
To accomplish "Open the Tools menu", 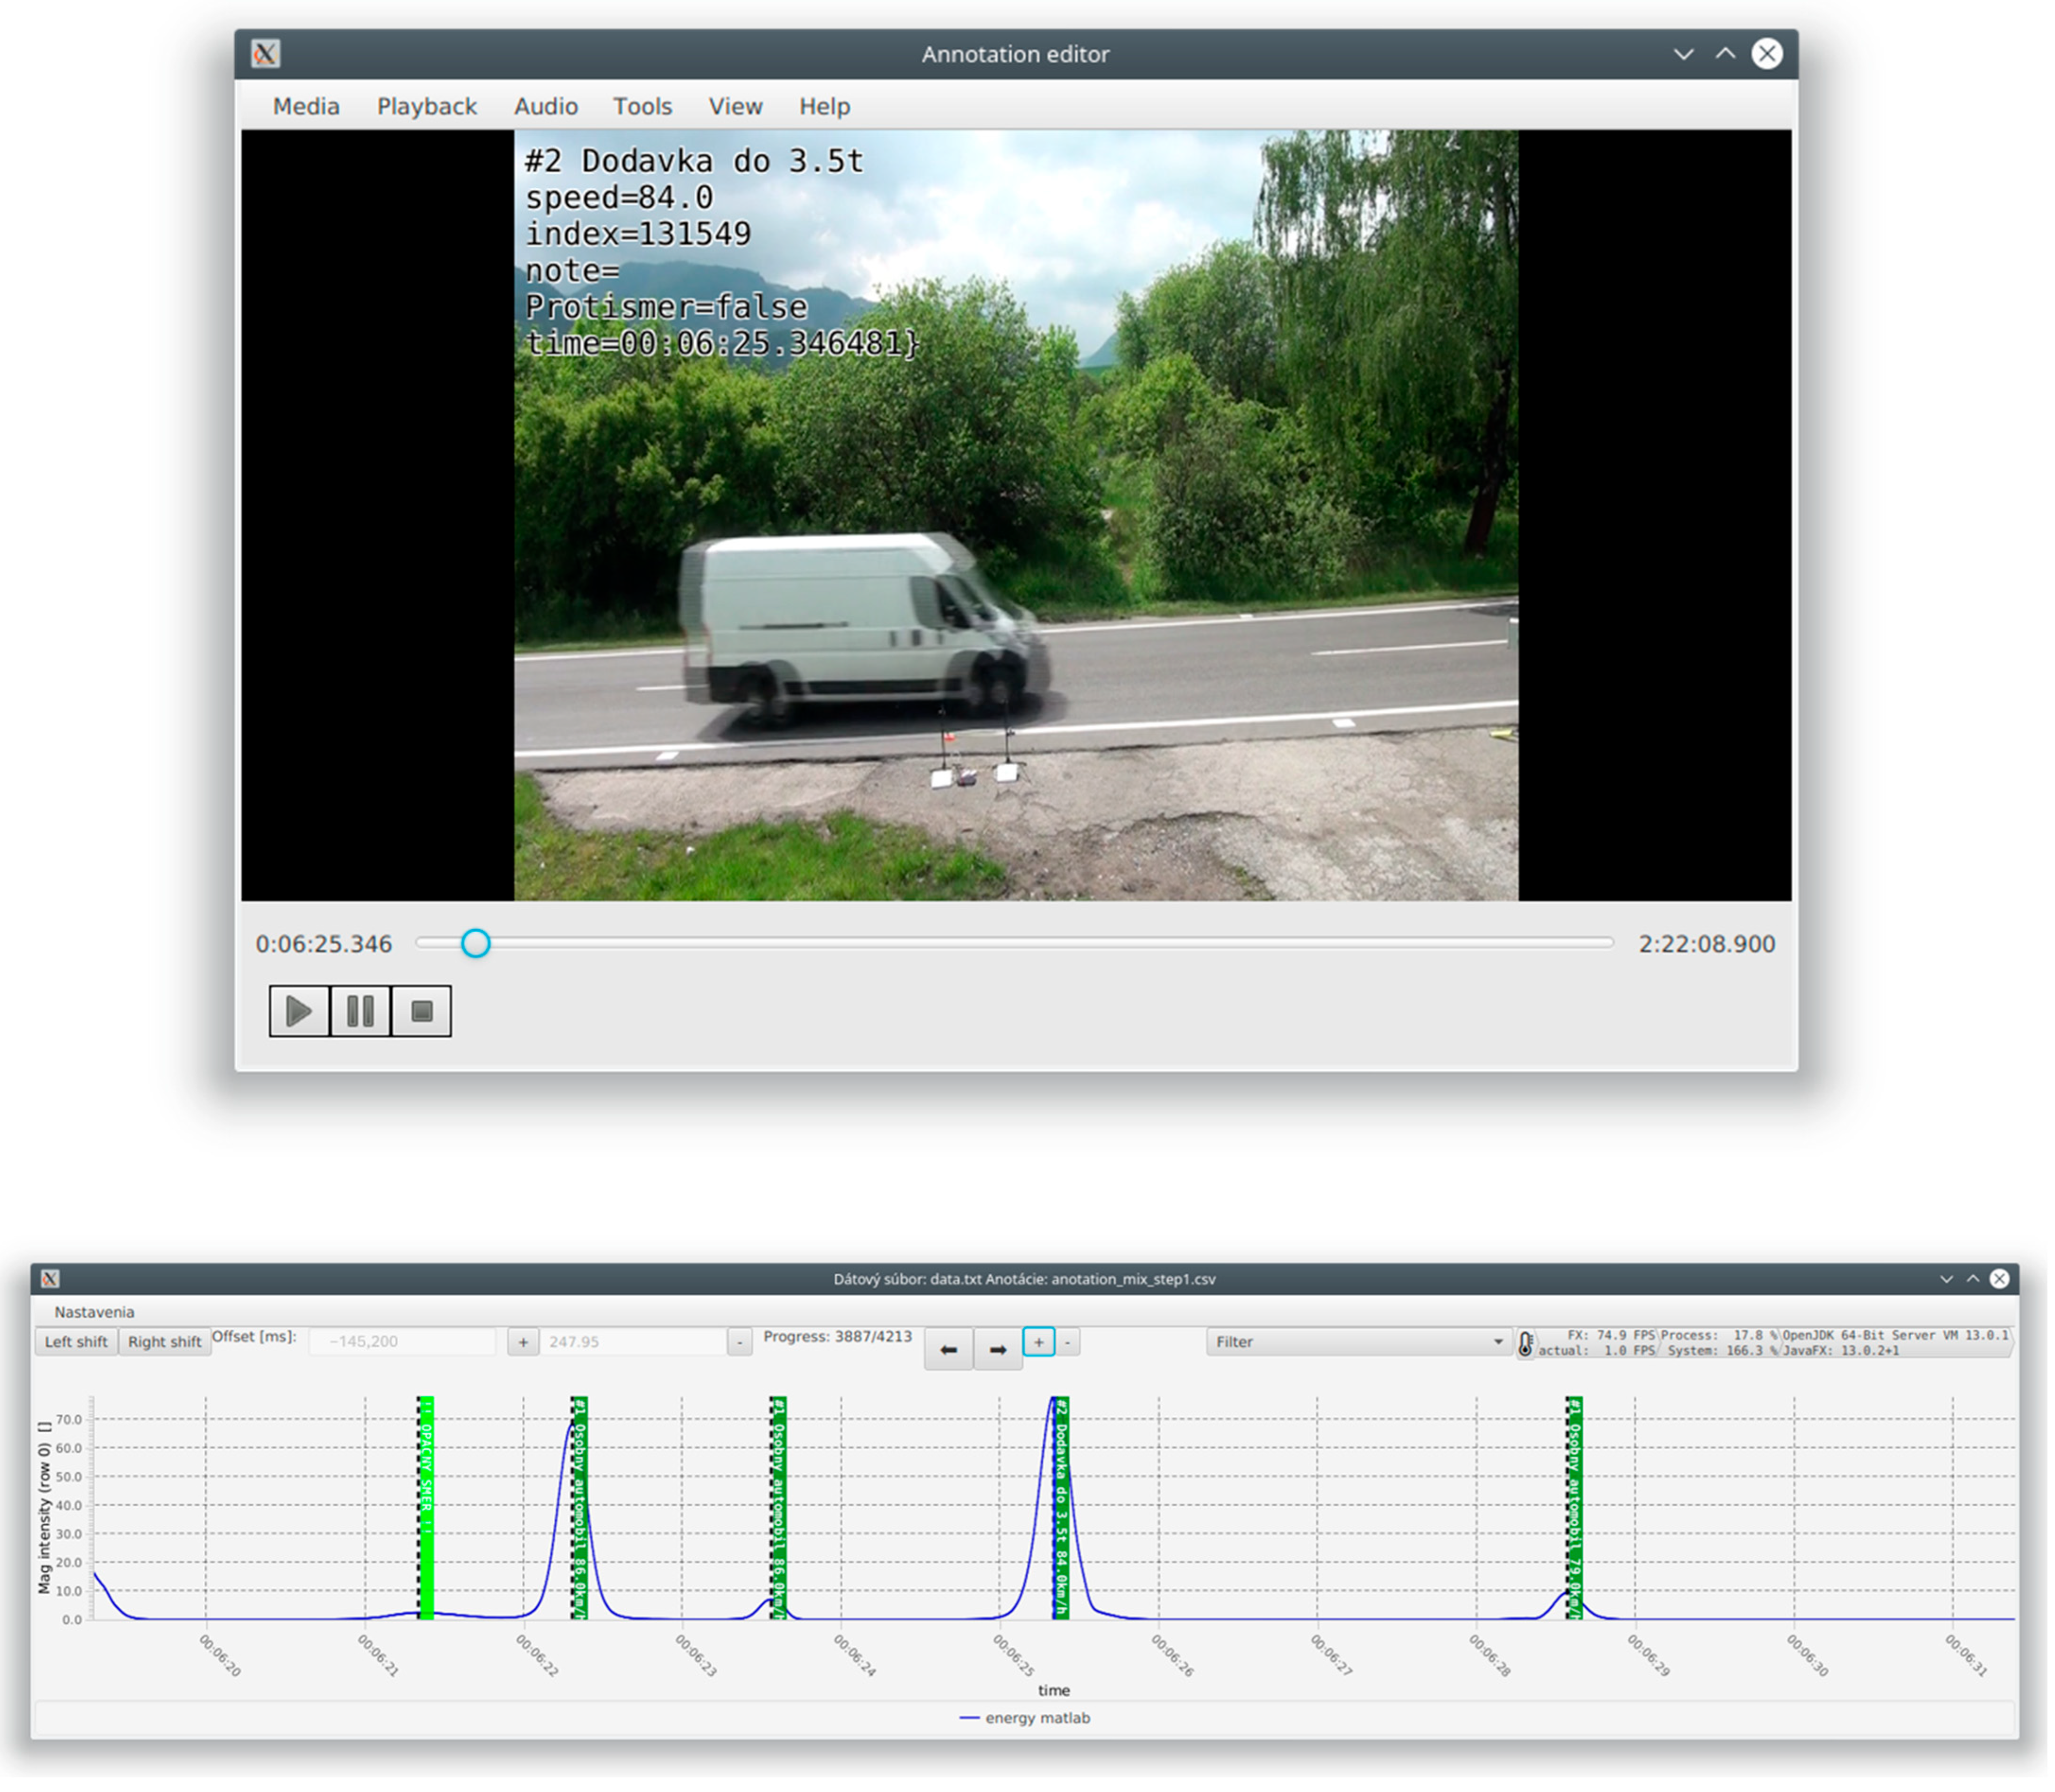I will pos(644,107).
